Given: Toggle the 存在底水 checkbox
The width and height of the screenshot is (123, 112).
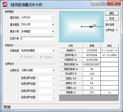Looking at the screenshot, I should [42, 57].
